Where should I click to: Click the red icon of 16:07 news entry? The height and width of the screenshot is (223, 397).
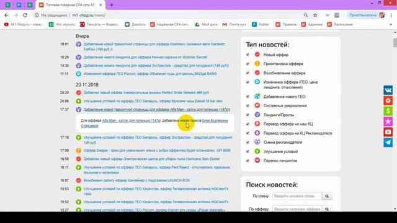(x=79, y=180)
